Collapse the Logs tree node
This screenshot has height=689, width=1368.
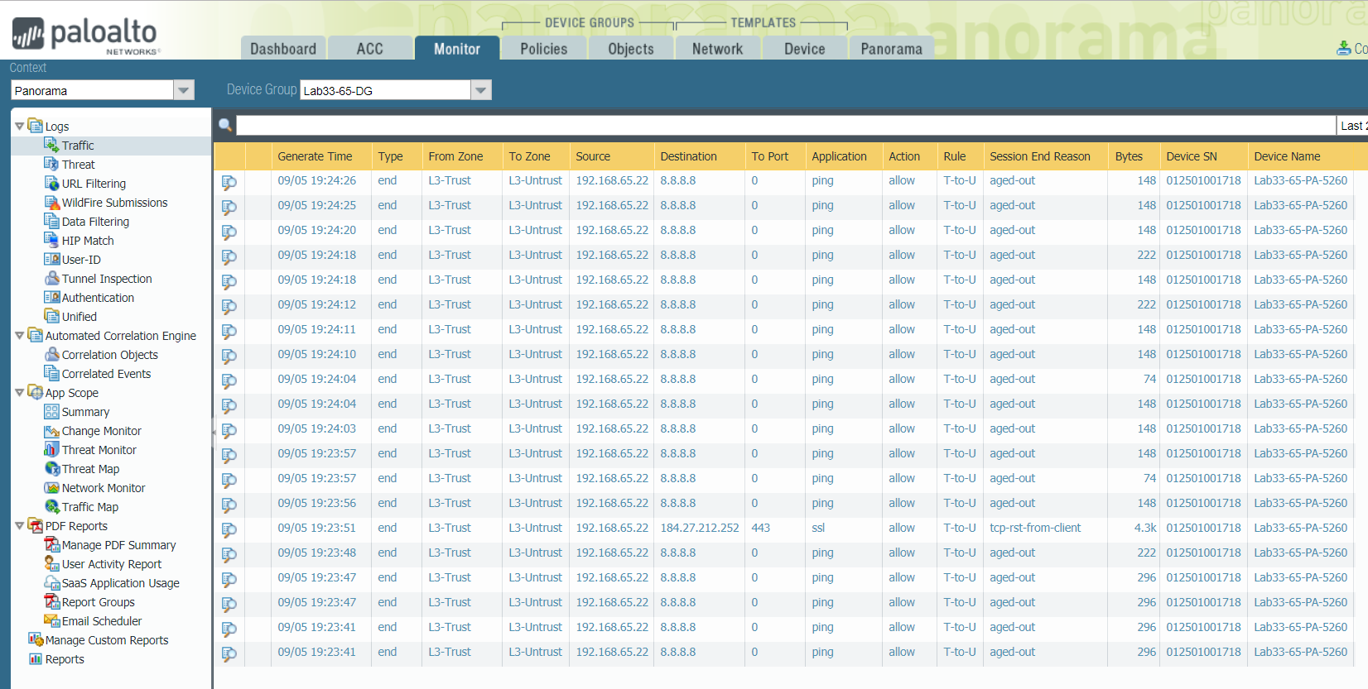coord(19,127)
